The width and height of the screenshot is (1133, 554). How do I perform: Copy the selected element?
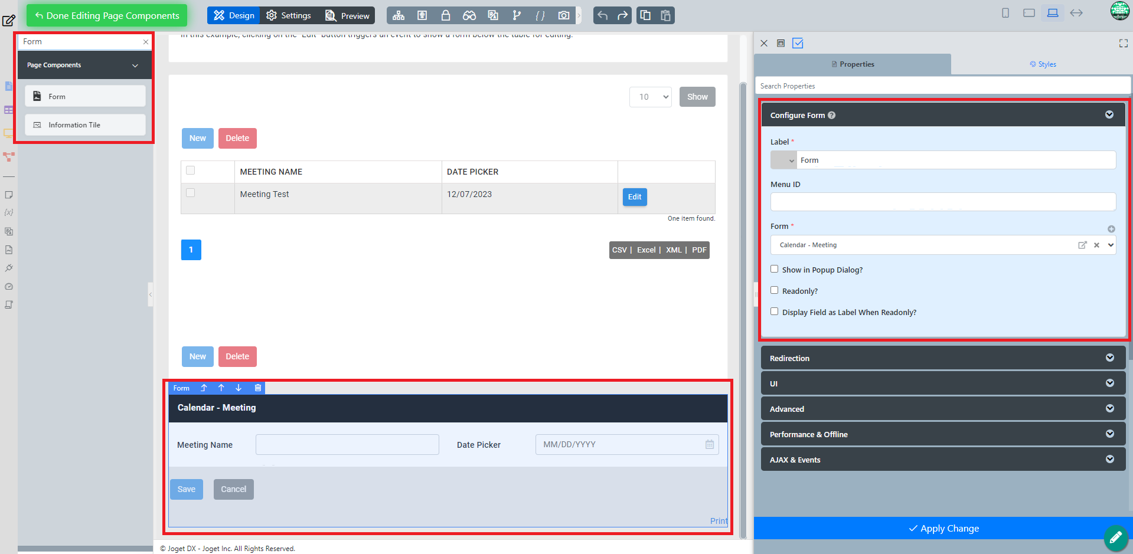point(645,15)
